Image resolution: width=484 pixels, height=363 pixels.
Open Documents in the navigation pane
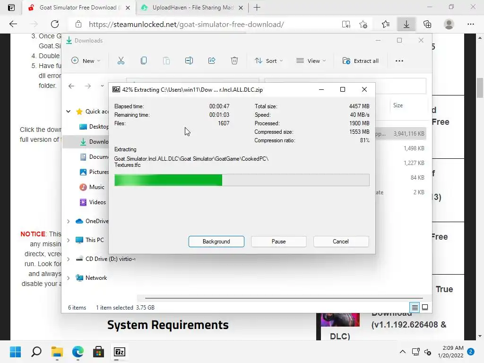[x=94, y=157]
